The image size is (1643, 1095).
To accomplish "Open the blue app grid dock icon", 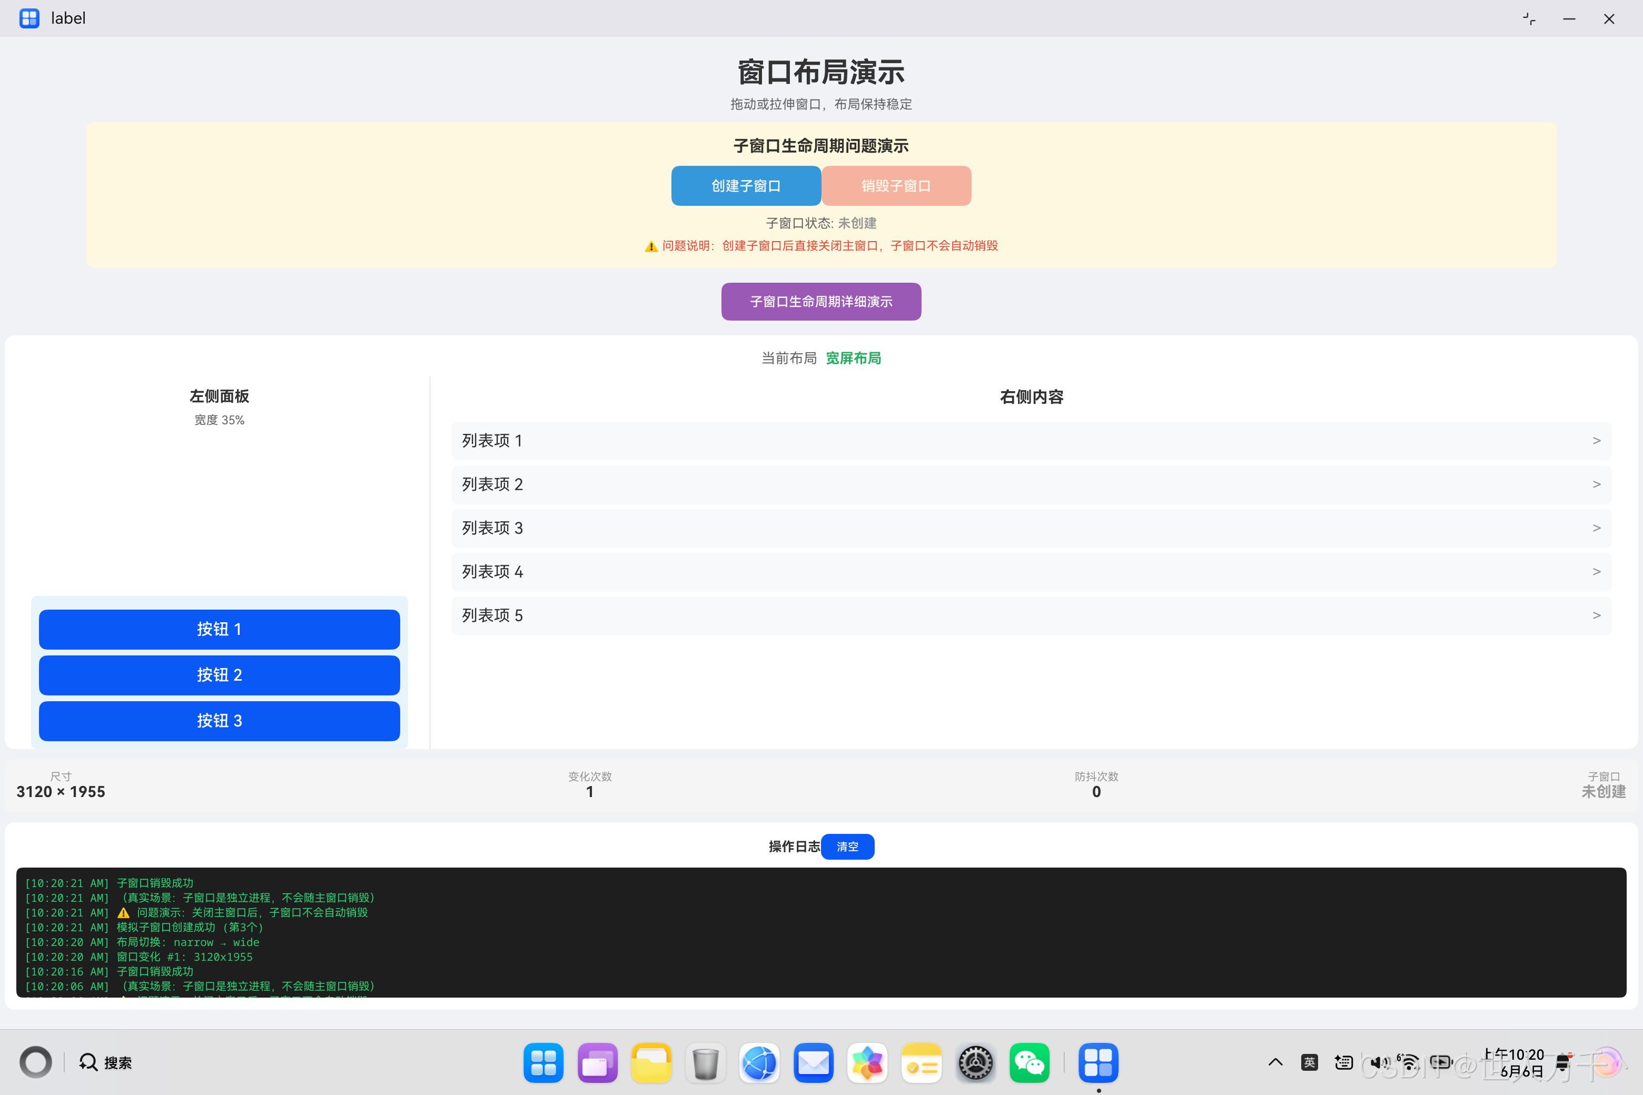I will [x=543, y=1062].
